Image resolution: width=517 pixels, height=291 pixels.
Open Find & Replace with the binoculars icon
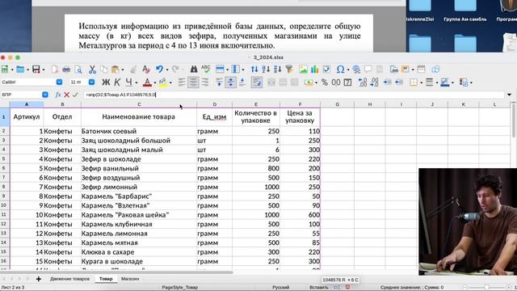[x=194, y=70]
